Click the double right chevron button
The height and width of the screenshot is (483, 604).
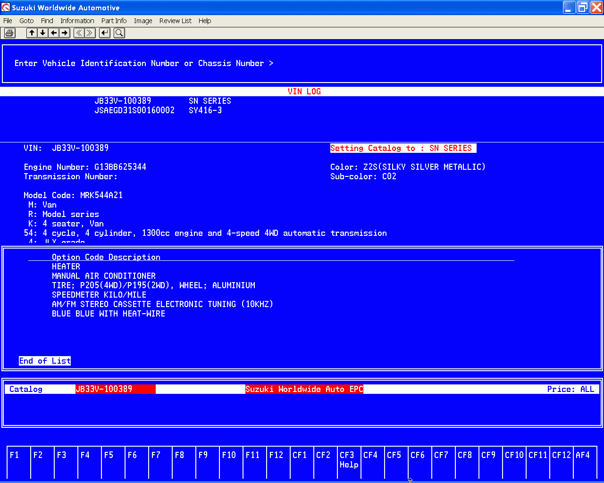pyautogui.click(x=90, y=33)
